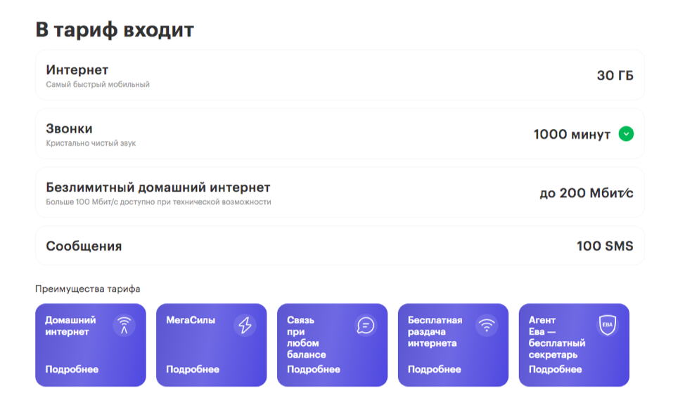Click the Wi-Fi icon on Бесплатная раздача интернета card

tap(485, 325)
